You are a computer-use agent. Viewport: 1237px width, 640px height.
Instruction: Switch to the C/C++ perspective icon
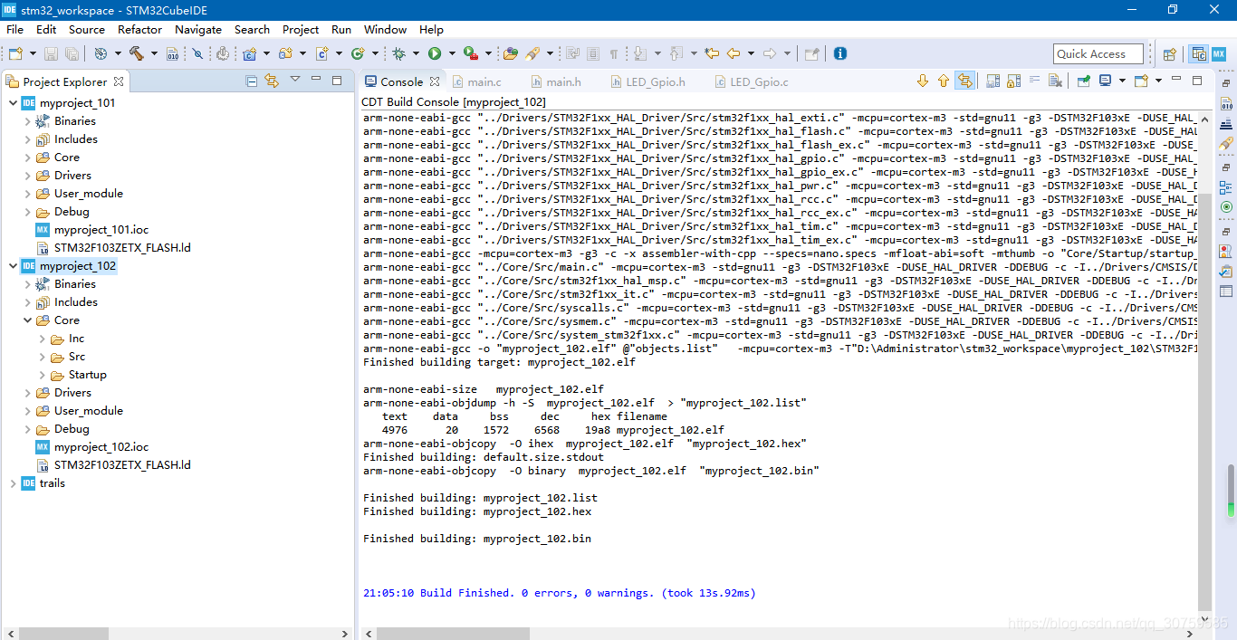(1199, 54)
